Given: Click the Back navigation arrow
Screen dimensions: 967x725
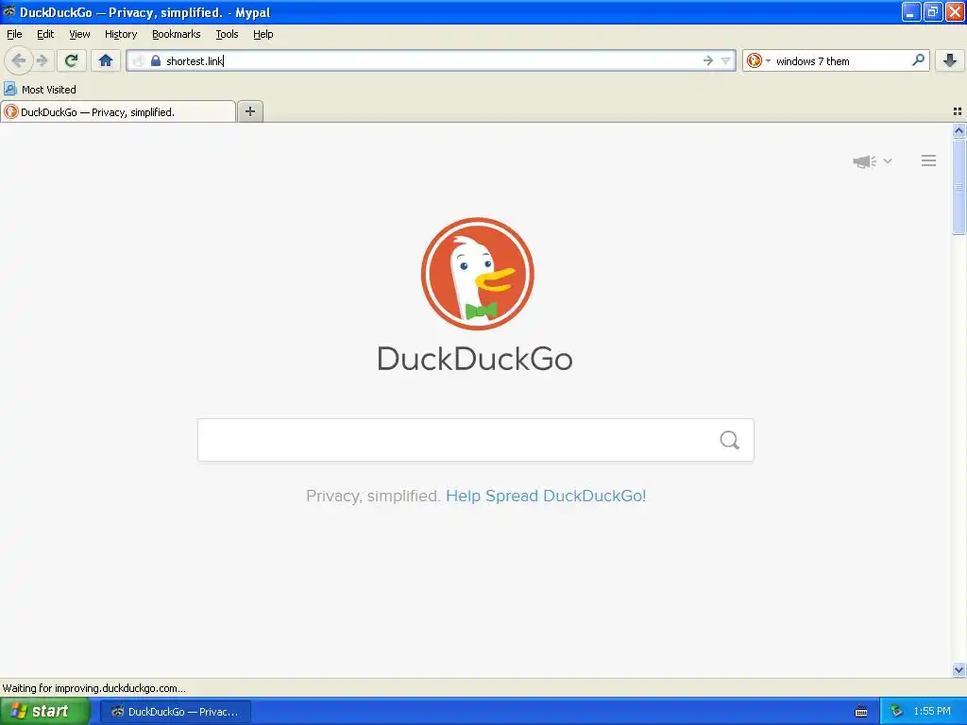Looking at the screenshot, I should [19, 60].
